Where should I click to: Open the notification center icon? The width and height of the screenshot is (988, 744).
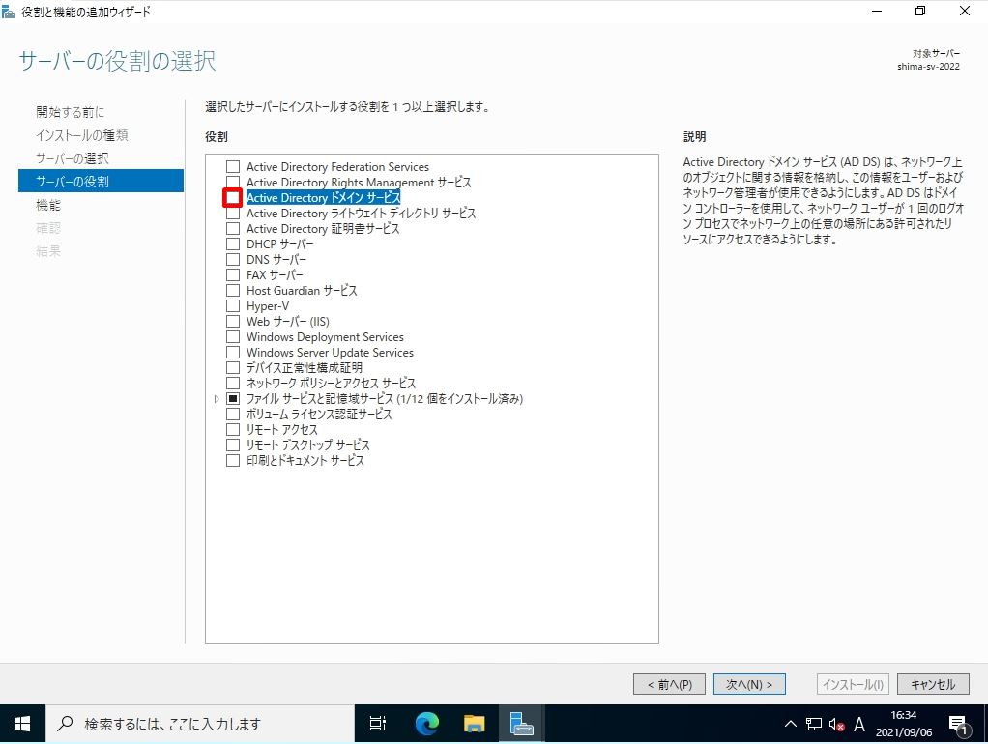coord(958,725)
